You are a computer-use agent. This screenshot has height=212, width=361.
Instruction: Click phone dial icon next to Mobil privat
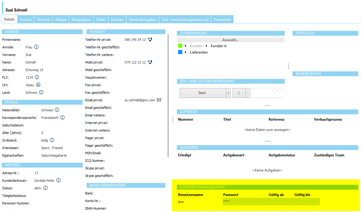pyautogui.click(x=150, y=62)
